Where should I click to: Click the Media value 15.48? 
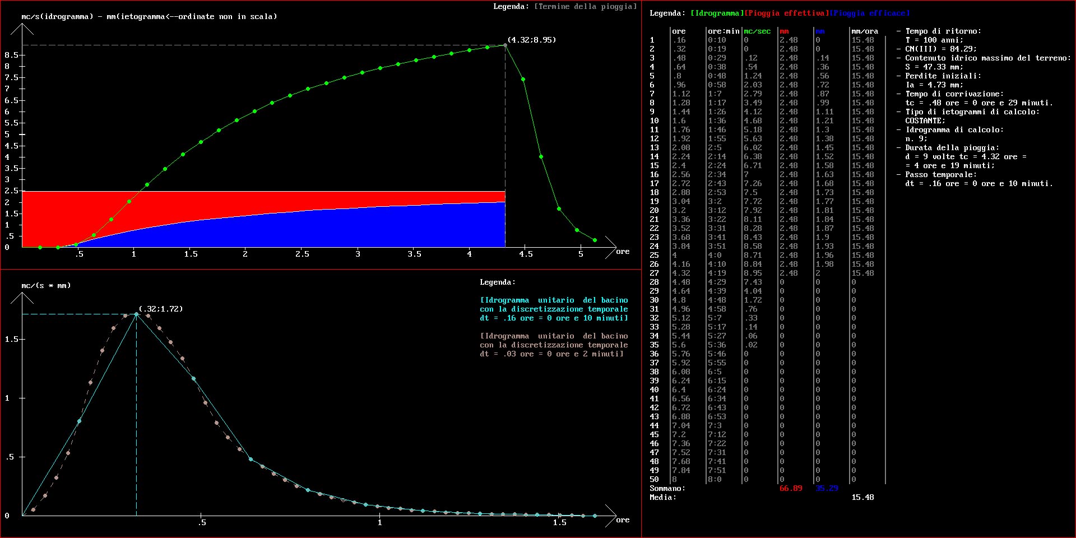[862, 498]
